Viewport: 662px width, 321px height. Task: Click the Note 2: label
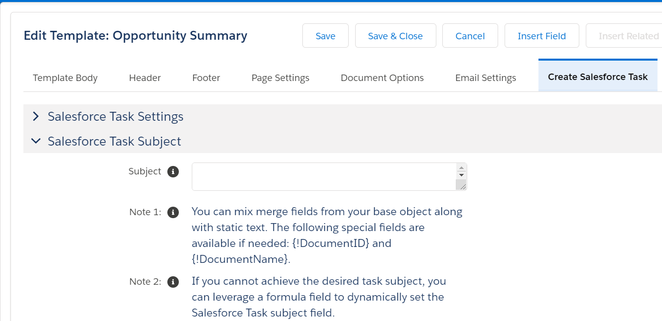(145, 282)
